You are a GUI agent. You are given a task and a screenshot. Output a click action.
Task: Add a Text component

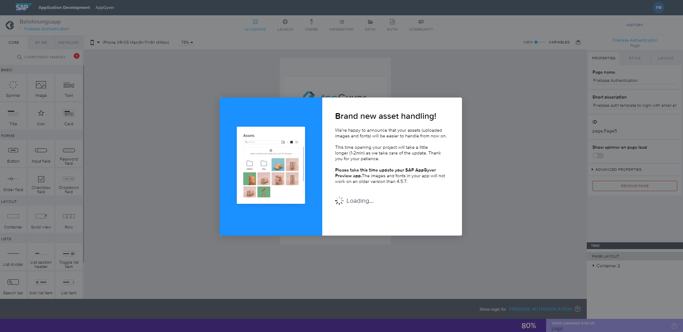coord(69,88)
